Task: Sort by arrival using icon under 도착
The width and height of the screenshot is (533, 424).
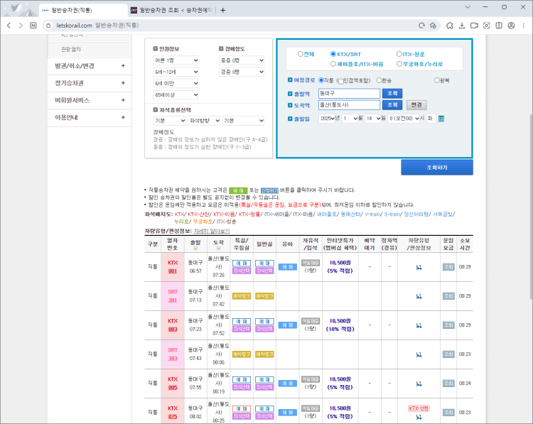Action: click(219, 249)
